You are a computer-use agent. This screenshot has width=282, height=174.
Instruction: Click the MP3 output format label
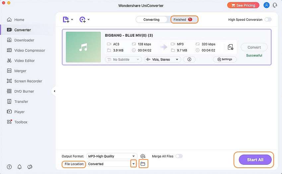[180, 44]
